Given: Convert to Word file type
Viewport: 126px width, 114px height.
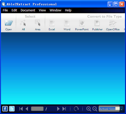Looking at the screenshot, I should tap(67, 23).
